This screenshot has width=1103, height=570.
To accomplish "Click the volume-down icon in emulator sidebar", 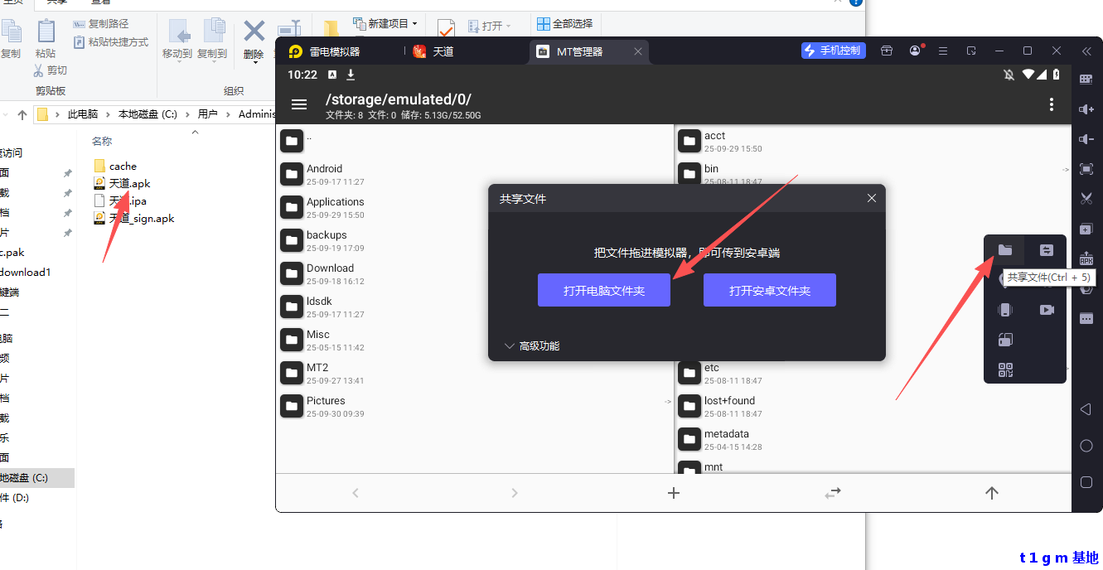I will [x=1086, y=138].
